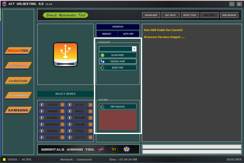Click the Google icon on FRP Unlock
The height and width of the screenshot is (163, 244).
click(x=102, y=107)
